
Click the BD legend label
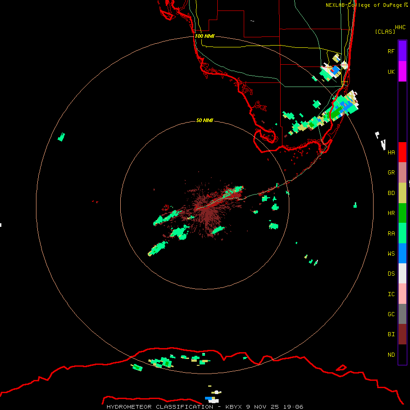[x=391, y=193]
